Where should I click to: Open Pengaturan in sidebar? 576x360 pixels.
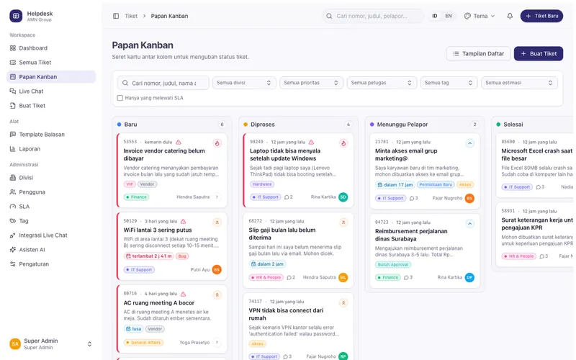point(51,264)
